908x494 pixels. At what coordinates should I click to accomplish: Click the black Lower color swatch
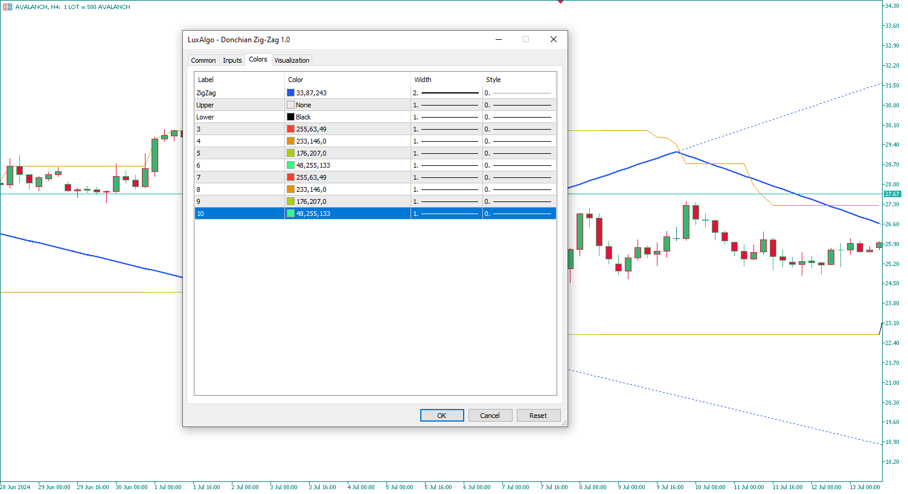pyautogui.click(x=290, y=117)
